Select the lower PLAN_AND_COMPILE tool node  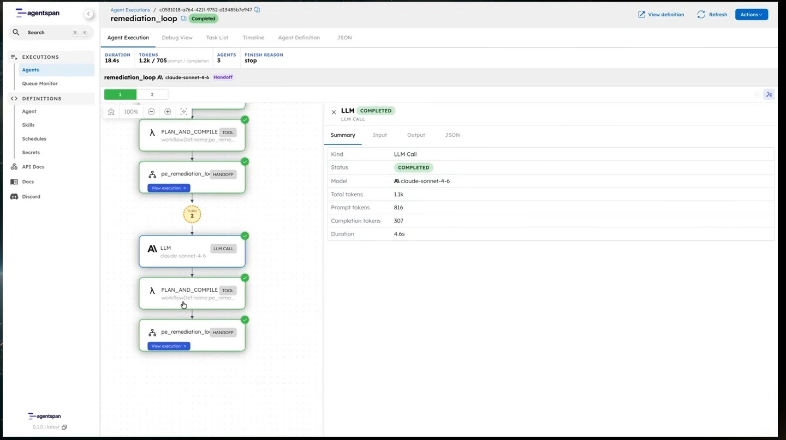[x=192, y=293]
